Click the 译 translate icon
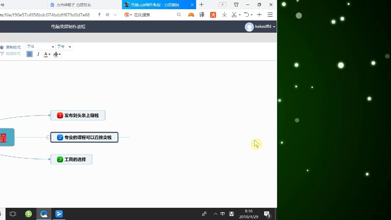 tap(202, 15)
